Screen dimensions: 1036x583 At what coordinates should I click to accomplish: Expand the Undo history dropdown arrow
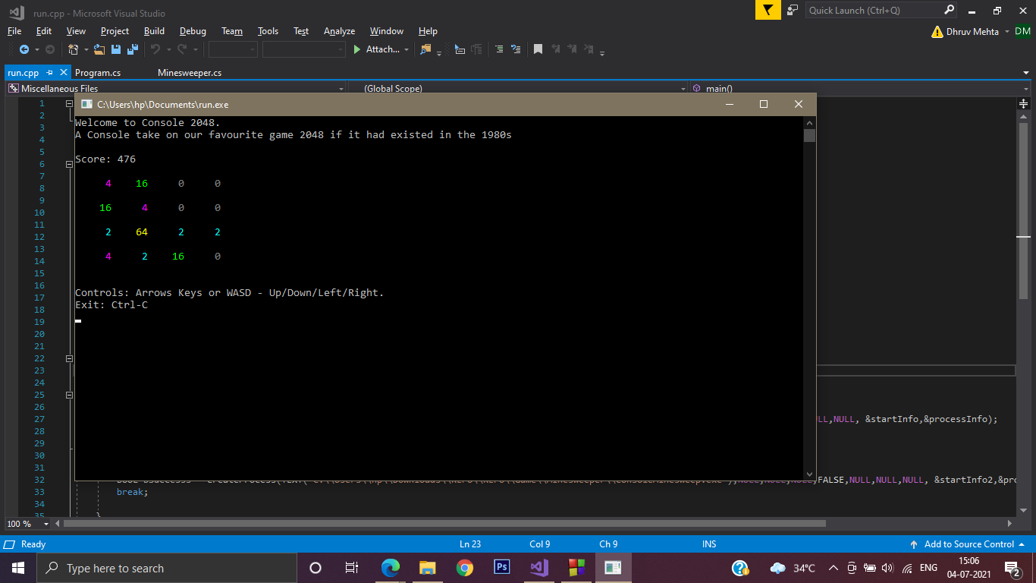pos(168,50)
